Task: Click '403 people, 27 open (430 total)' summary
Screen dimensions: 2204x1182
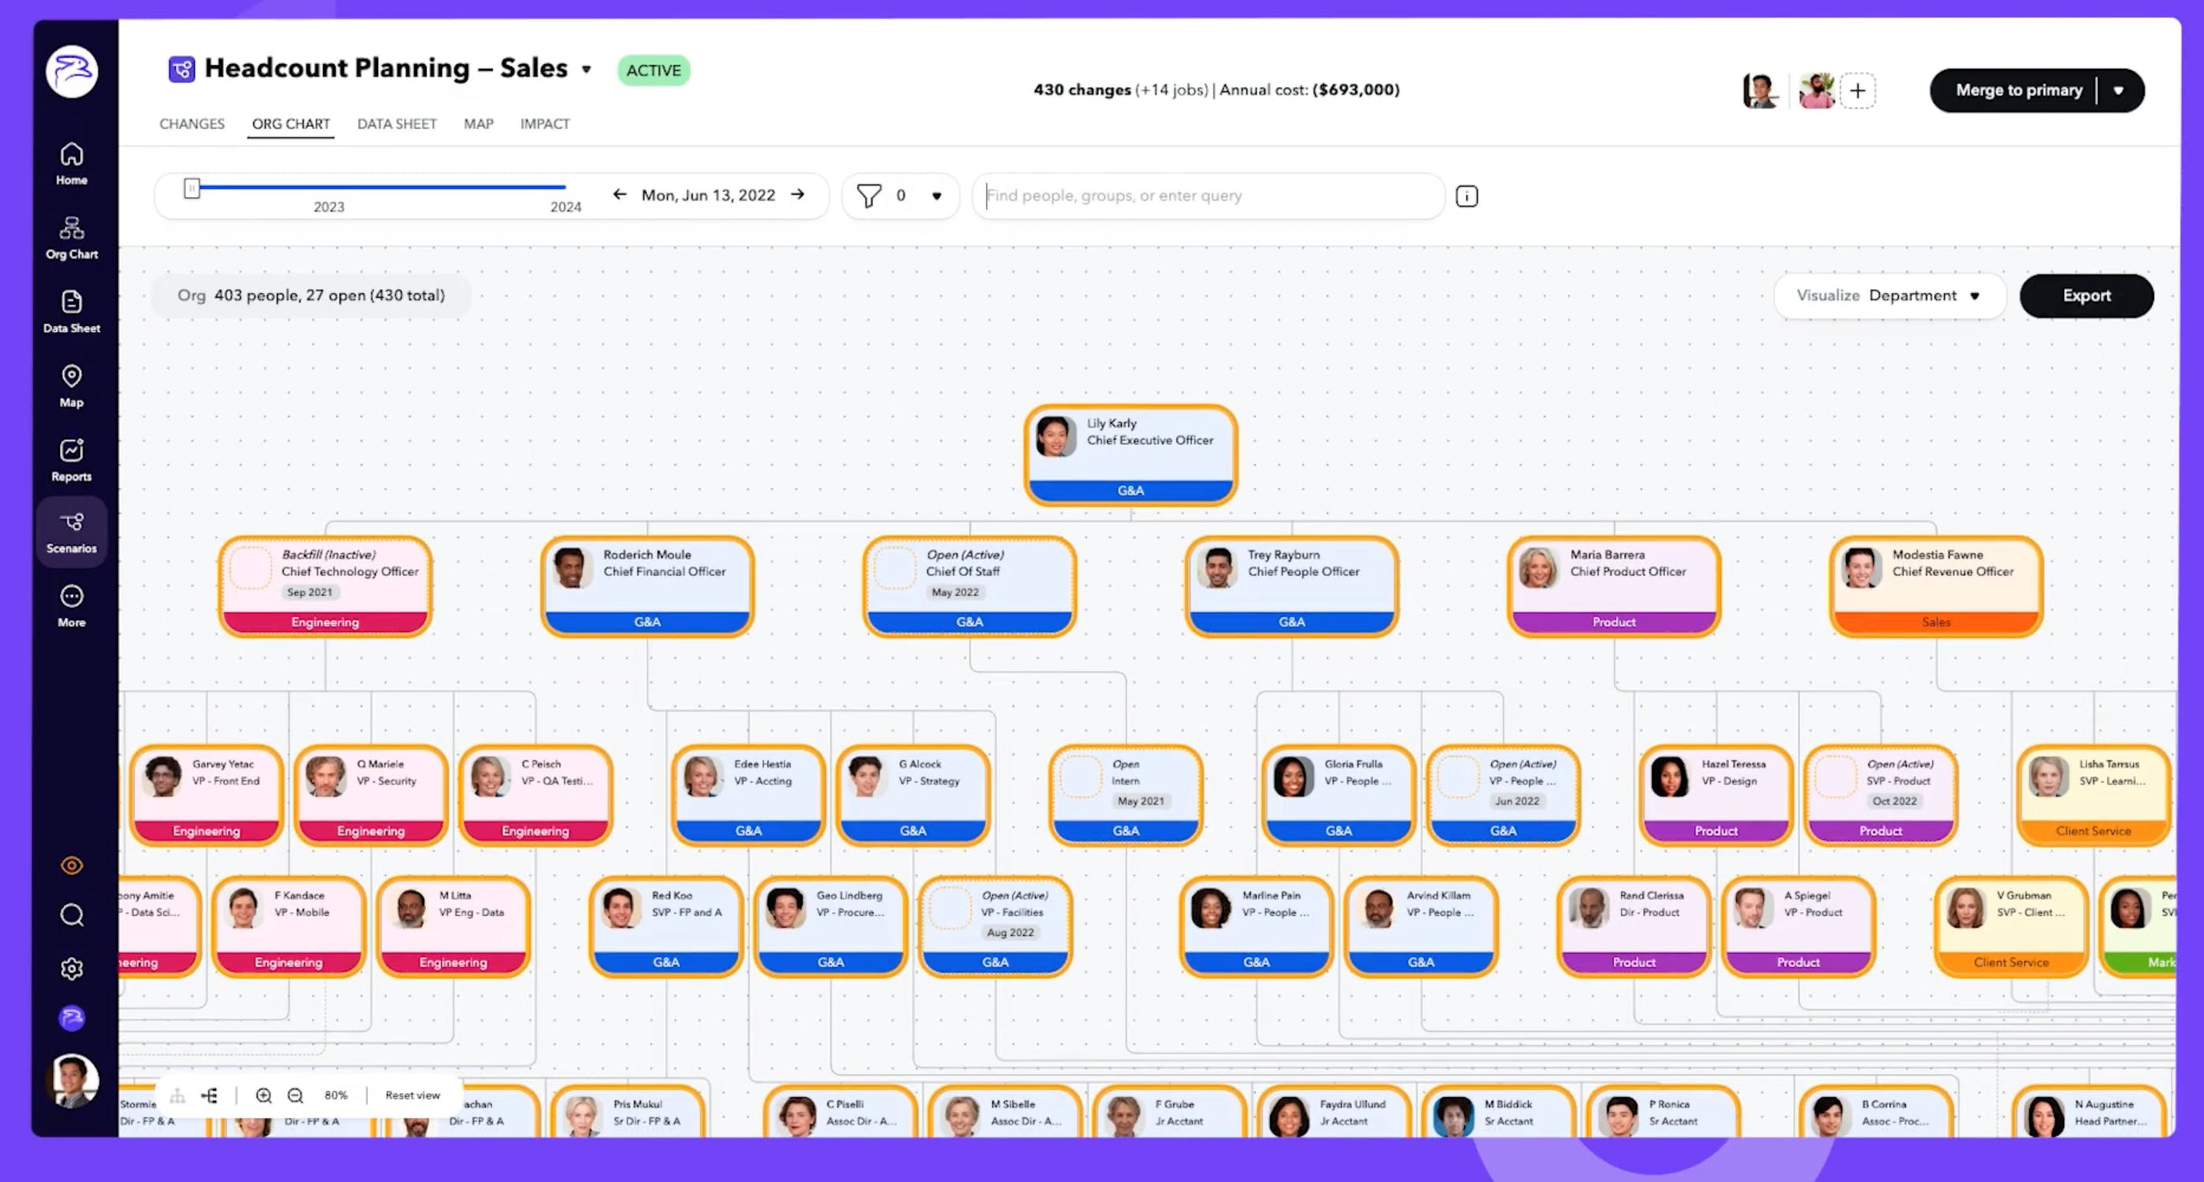Action: tap(329, 295)
